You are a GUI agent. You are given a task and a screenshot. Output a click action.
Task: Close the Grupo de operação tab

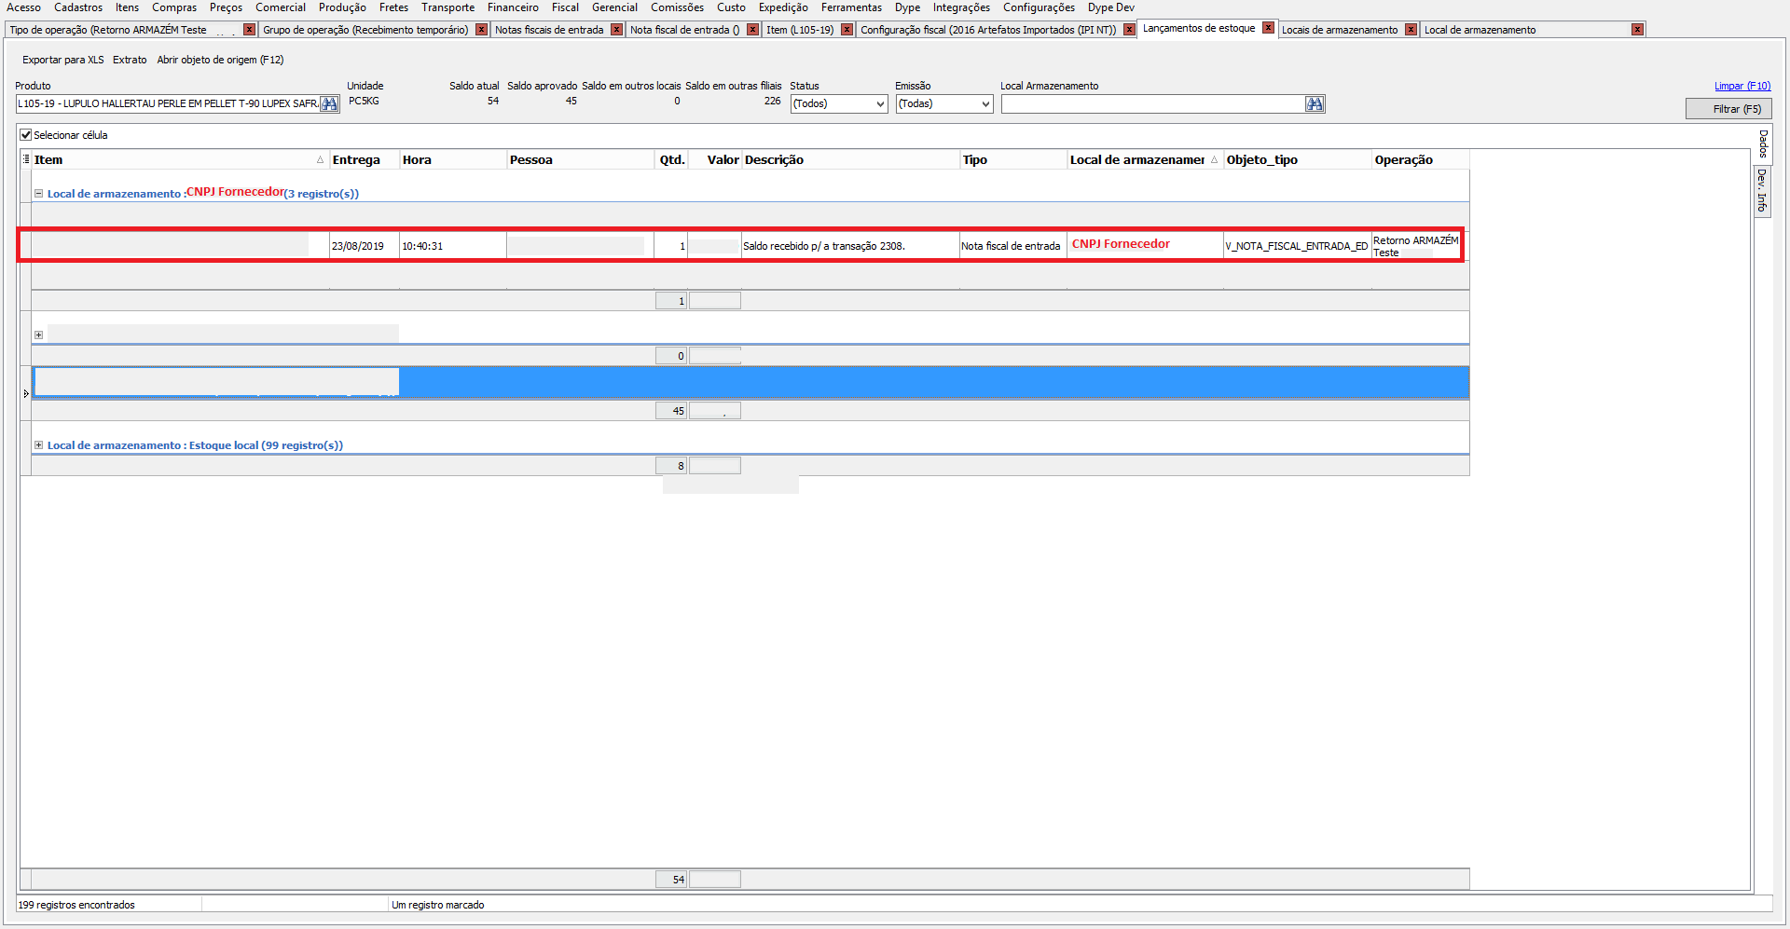[481, 30]
